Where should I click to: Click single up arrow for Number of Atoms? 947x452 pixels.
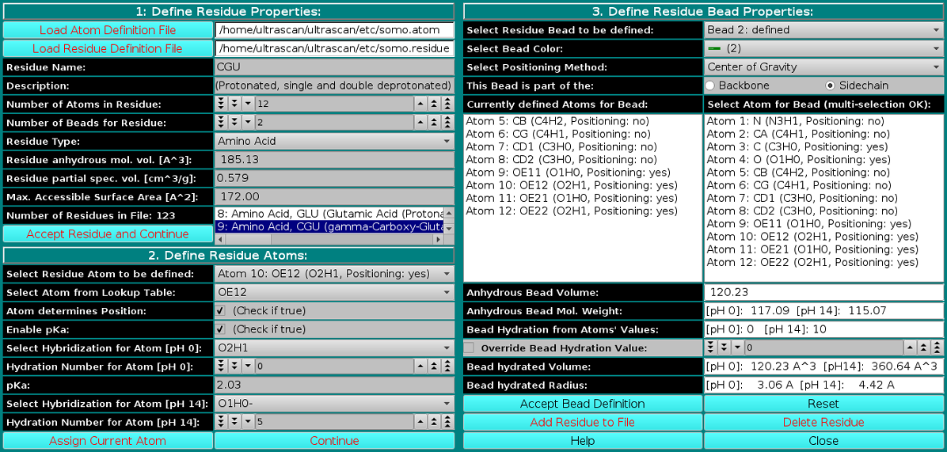(420, 104)
